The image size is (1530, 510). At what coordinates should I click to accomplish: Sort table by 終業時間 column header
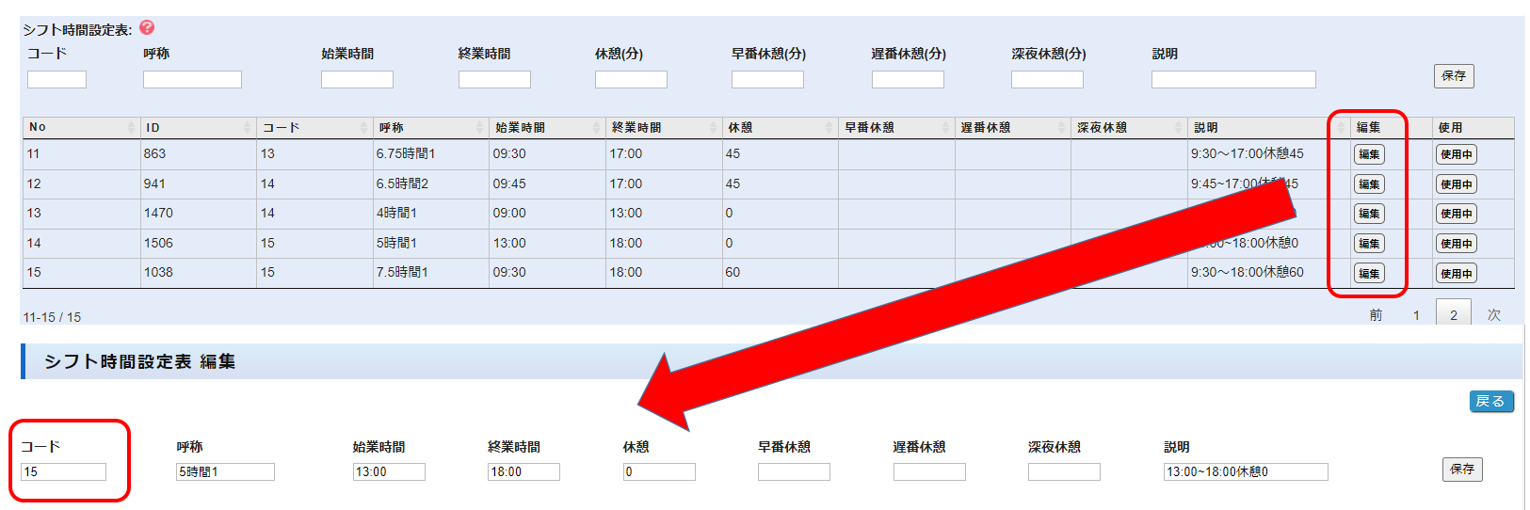click(663, 127)
